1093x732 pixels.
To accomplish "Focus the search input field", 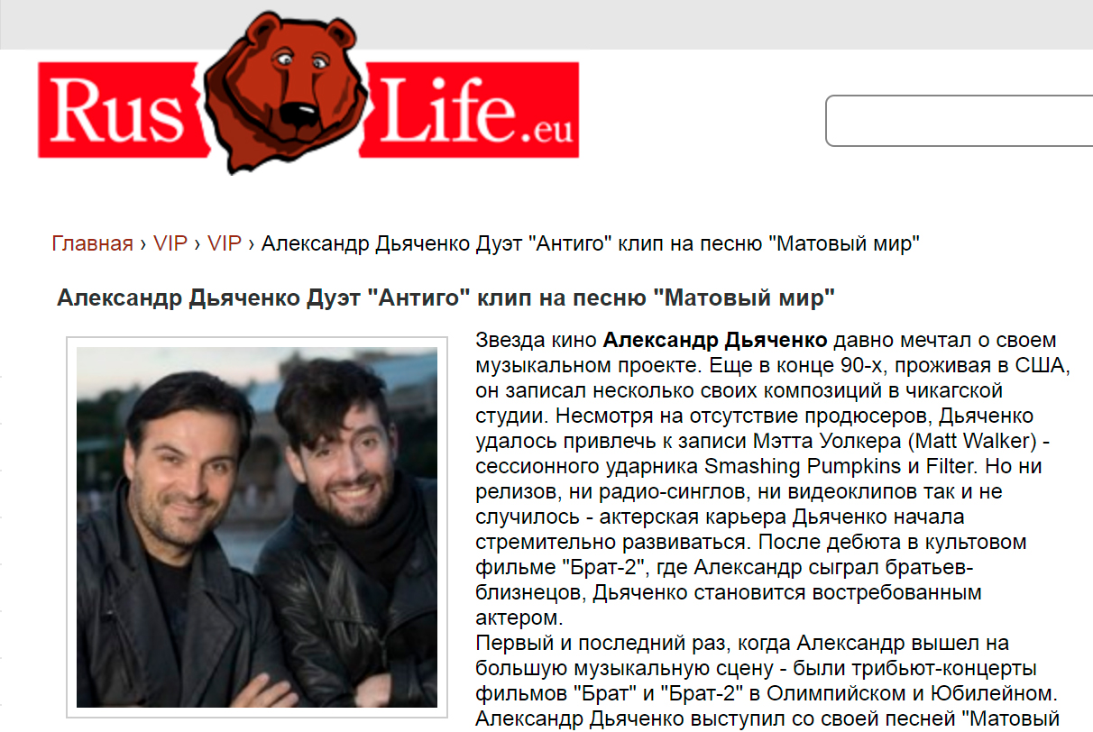I will 960,119.
